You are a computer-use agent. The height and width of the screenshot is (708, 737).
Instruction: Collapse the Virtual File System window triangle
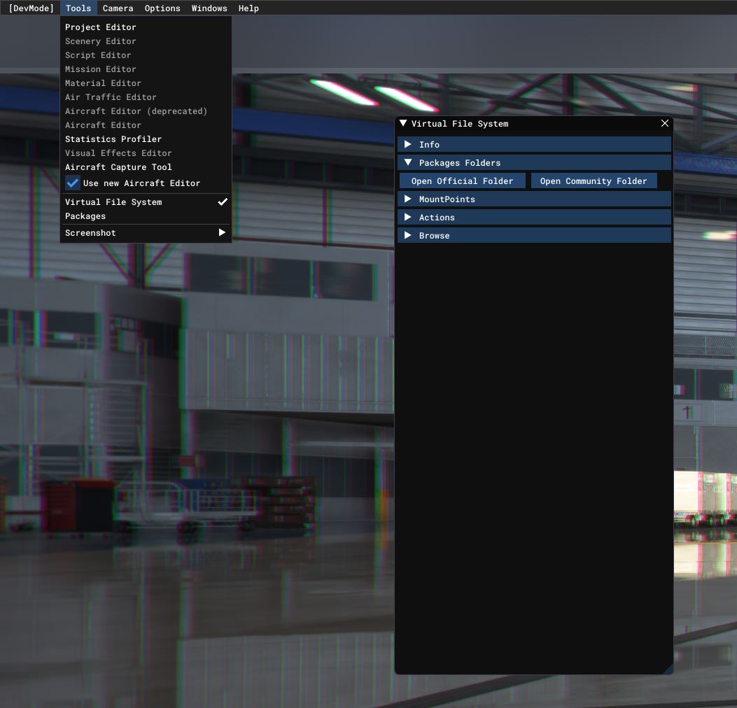click(x=403, y=124)
